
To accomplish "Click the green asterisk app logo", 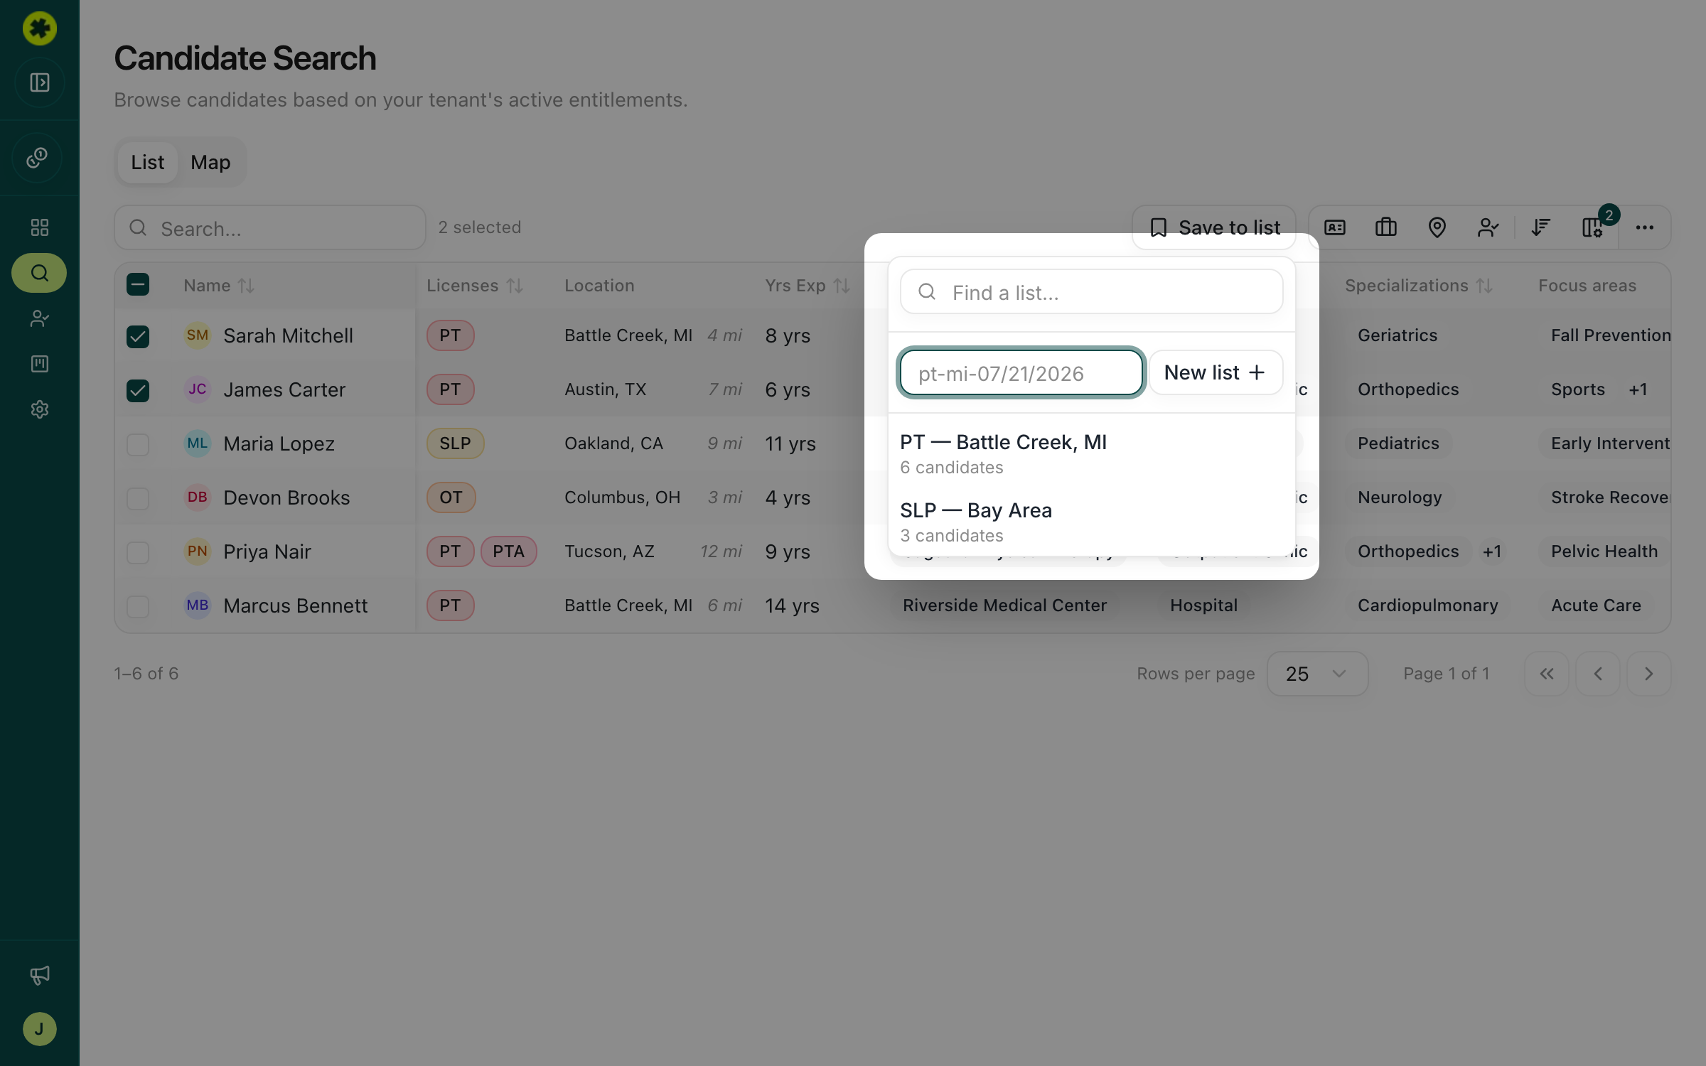I will [x=40, y=28].
